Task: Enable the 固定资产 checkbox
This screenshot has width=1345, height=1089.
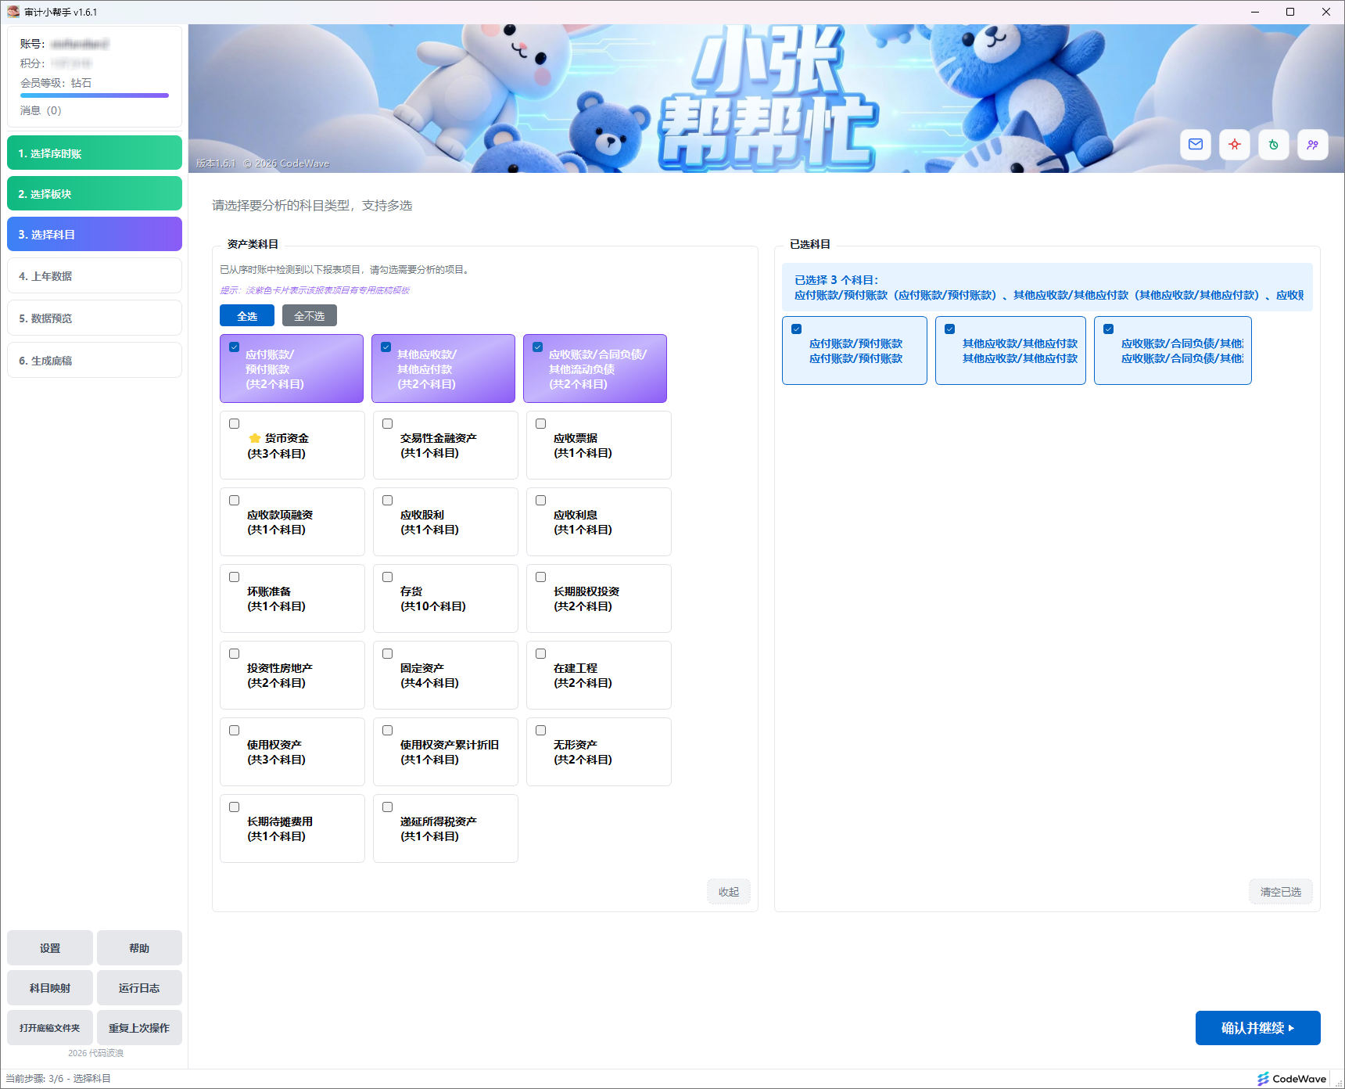Action: click(x=387, y=654)
